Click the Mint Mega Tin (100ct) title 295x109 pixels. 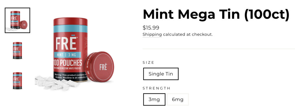tap(216, 14)
